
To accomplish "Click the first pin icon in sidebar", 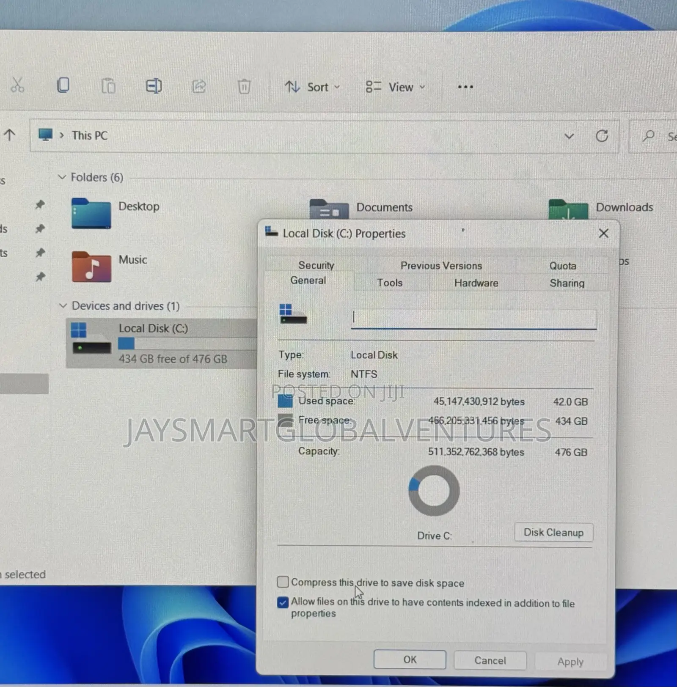I will (40, 204).
